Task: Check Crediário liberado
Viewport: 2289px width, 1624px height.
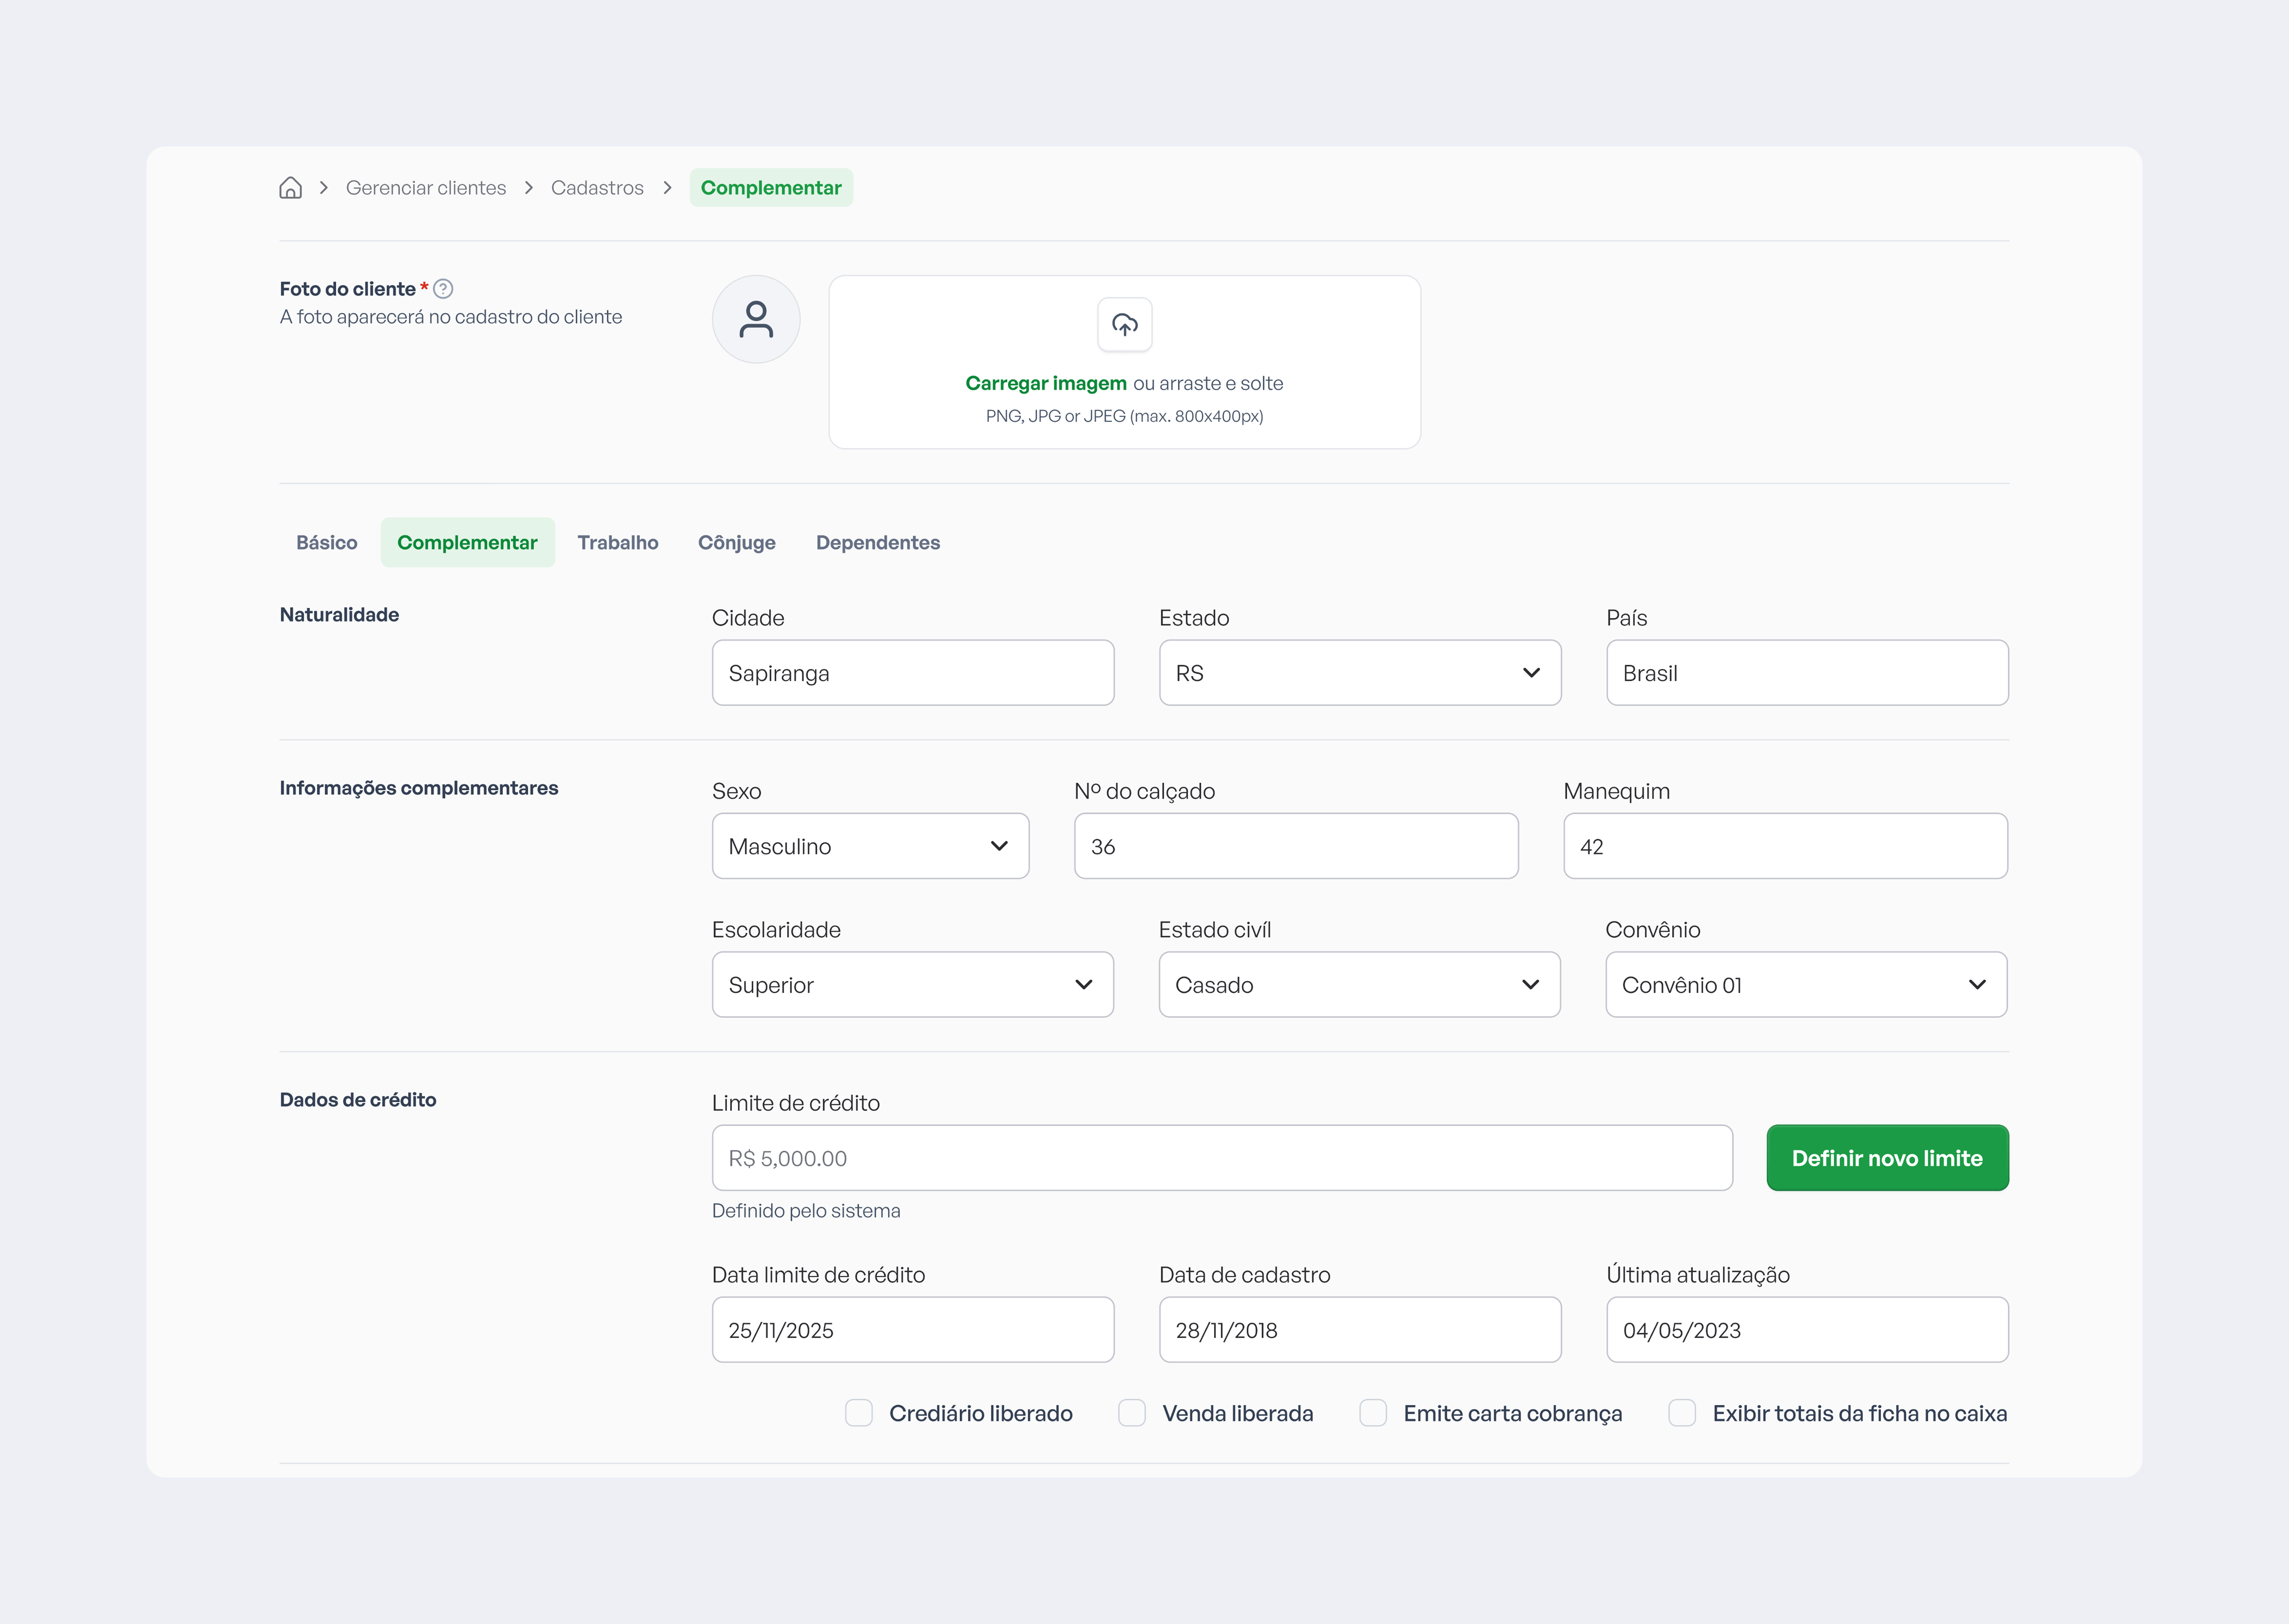Action: pos(859,1413)
